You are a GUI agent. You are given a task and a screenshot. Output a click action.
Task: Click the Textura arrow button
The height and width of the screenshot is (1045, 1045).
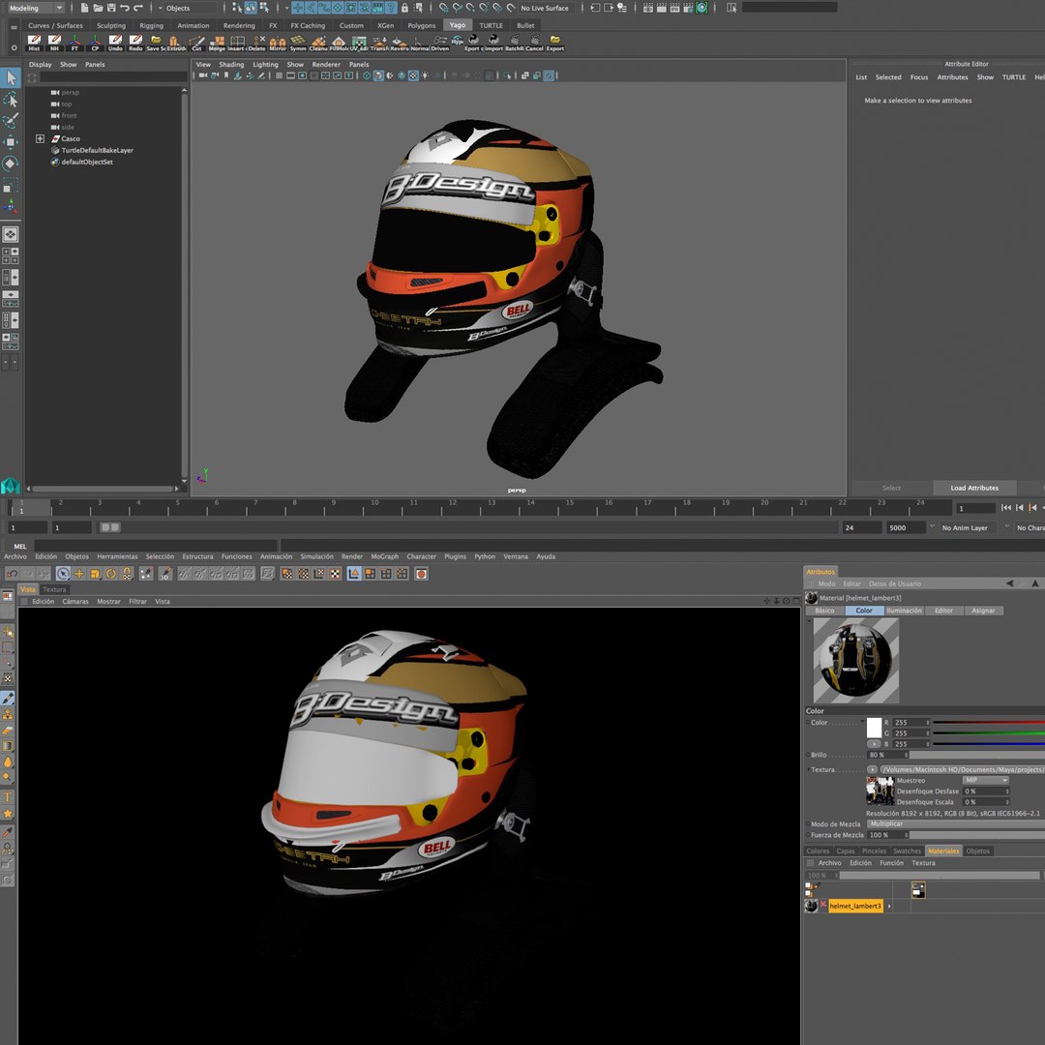873,770
